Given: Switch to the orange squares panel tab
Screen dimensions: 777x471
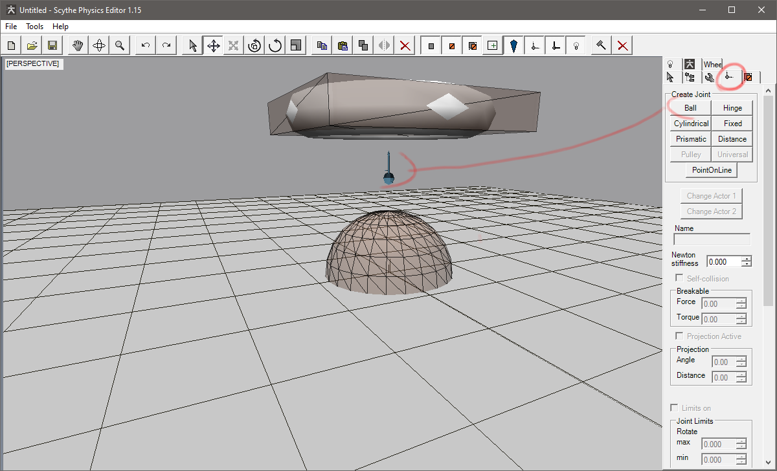Looking at the screenshot, I should click(x=748, y=77).
